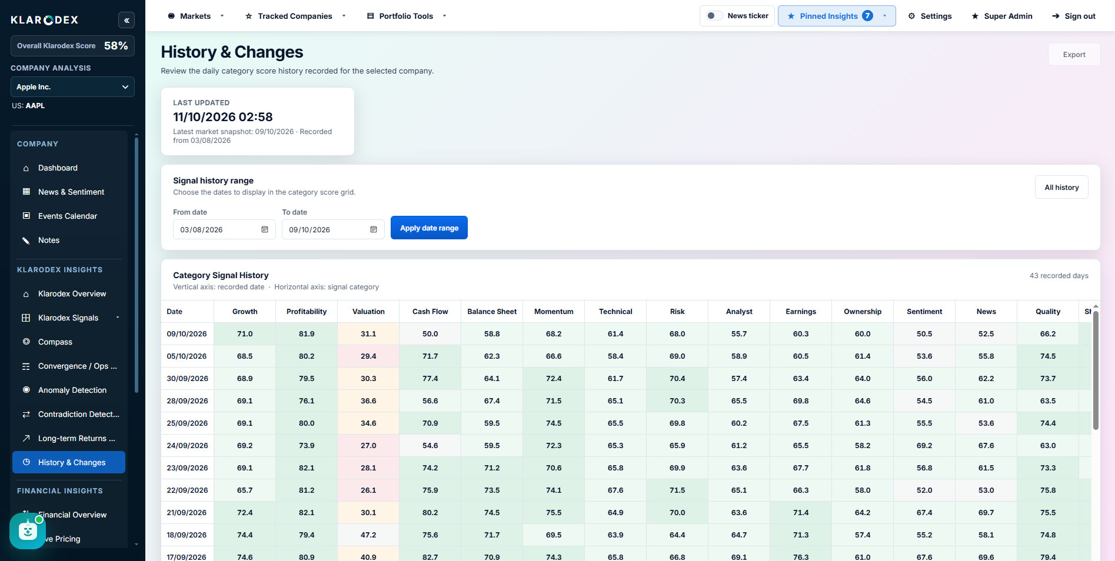1115x561 pixels.
Task: Click the Long-term Returns arrow icon
Action: point(26,438)
